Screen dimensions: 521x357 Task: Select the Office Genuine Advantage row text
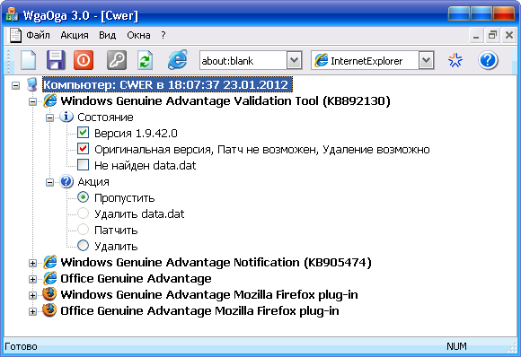click(x=136, y=278)
